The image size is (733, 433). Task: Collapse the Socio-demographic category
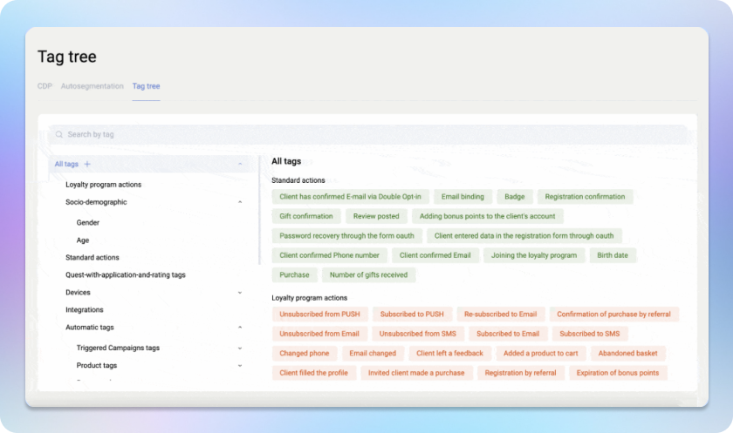pos(240,202)
